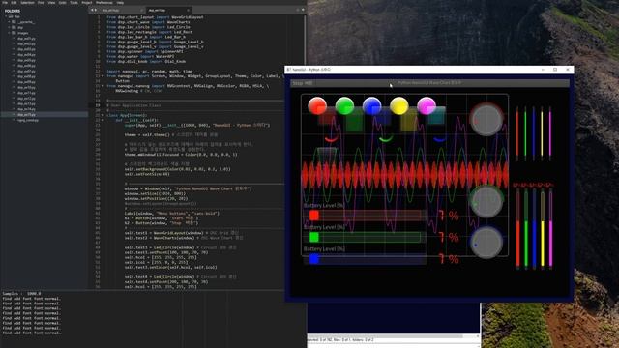Expand the __pycache__ folder arrow

[9, 22]
